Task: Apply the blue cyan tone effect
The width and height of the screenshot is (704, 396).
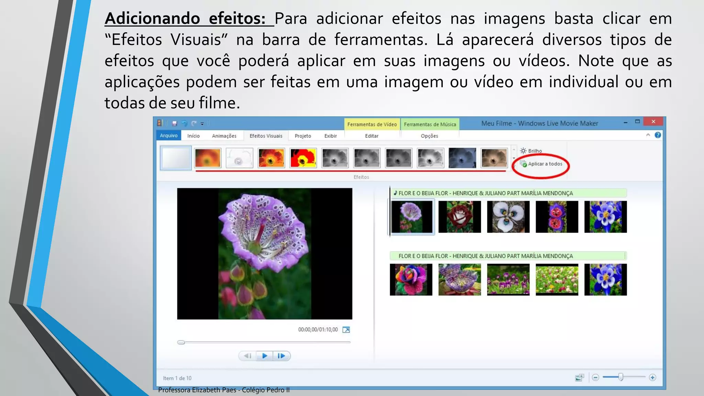Action: (x=462, y=158)
